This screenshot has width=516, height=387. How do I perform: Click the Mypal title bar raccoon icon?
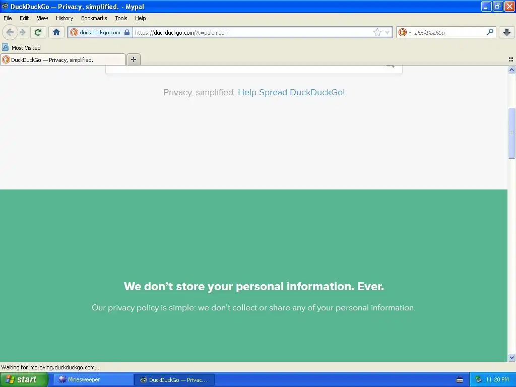tap(5, 6)
